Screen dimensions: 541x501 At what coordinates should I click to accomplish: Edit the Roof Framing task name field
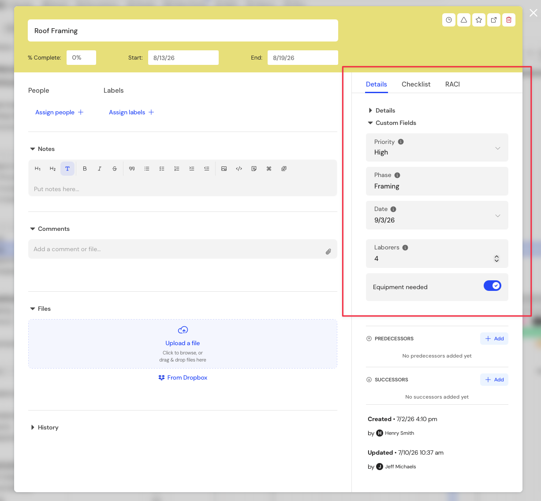(183, 30)
